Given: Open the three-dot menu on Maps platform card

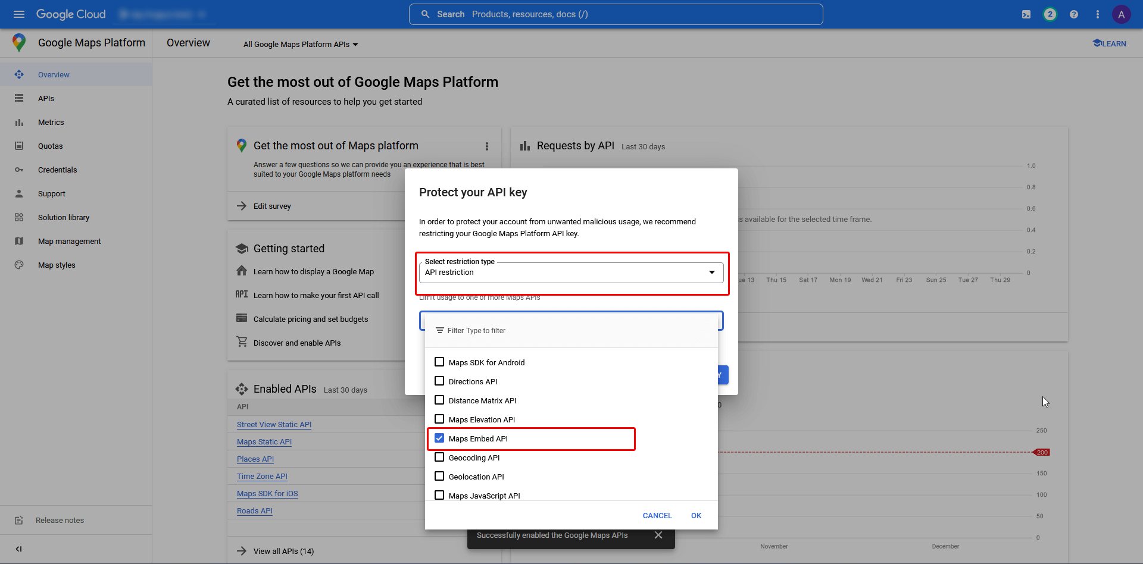Looking at the screenshot, I should click(487, 146).
